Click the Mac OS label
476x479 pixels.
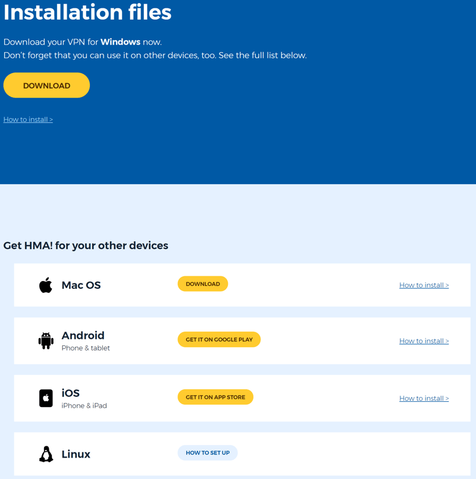tap(81, 285)
